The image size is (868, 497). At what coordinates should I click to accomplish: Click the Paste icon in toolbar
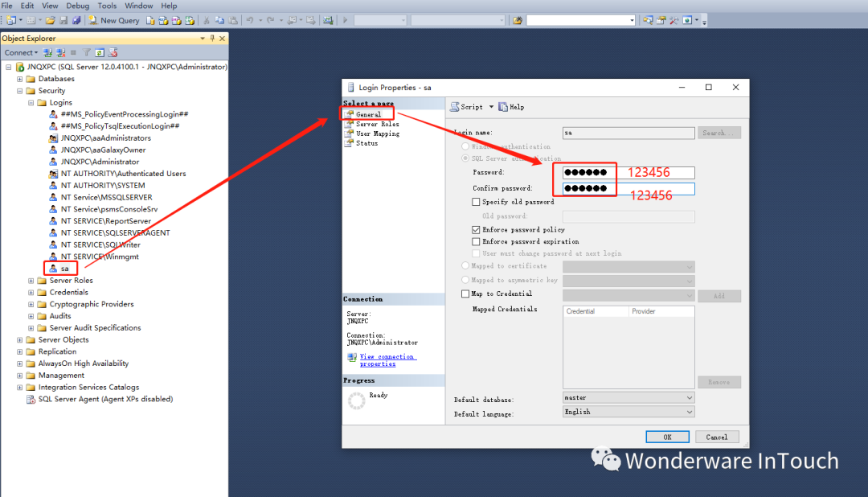pos(233,20)
